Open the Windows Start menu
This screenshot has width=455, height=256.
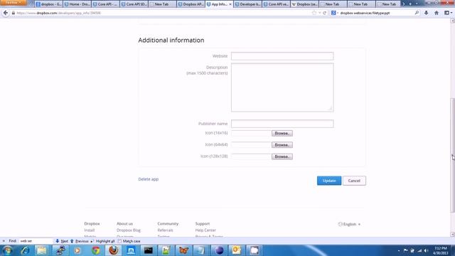tap(7, 250)
